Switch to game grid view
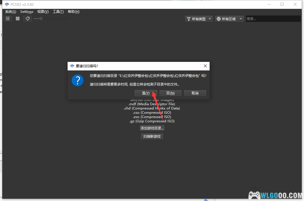 [18, 19]
